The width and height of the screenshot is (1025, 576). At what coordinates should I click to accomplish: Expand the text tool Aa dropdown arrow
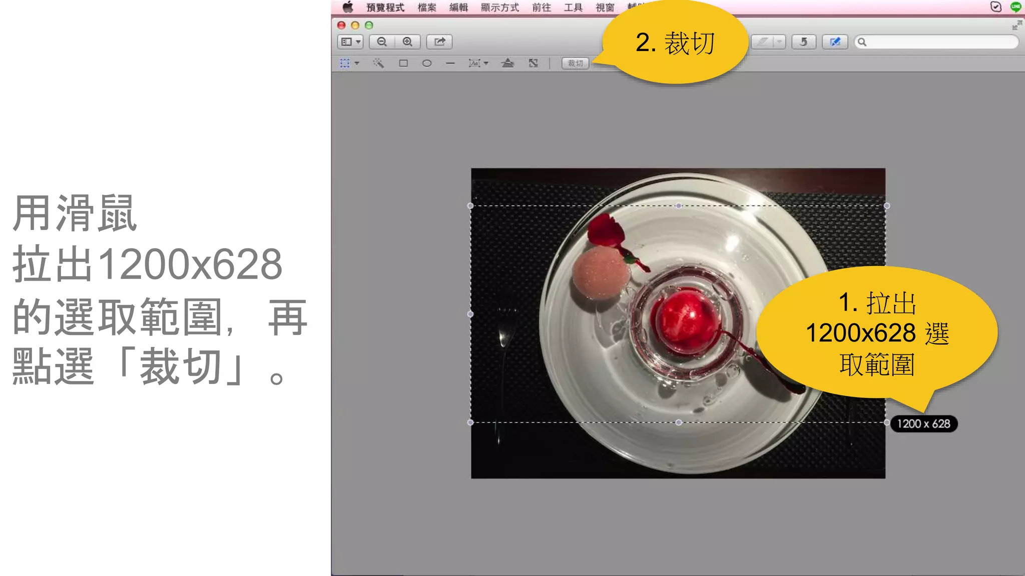pyautogui.click(x=486, y=63)
